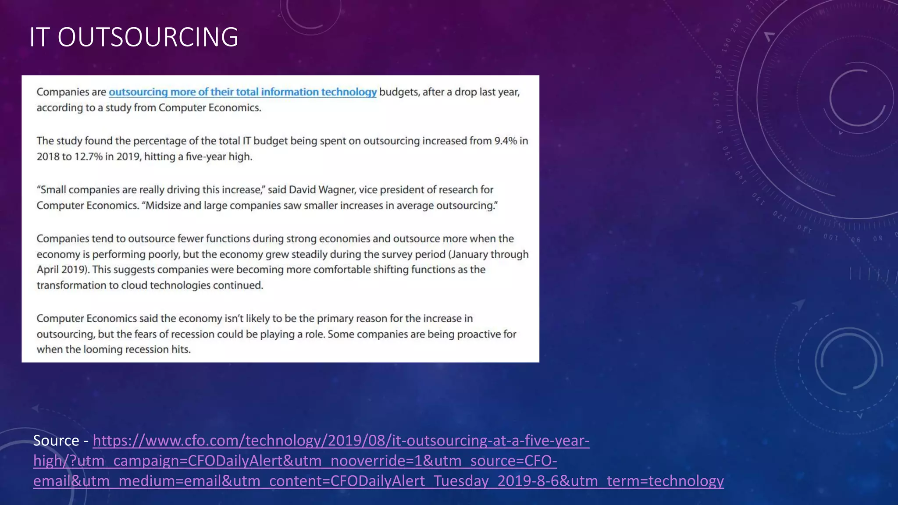Click the dashed circle graphic at bottom right

click(848, 362)
